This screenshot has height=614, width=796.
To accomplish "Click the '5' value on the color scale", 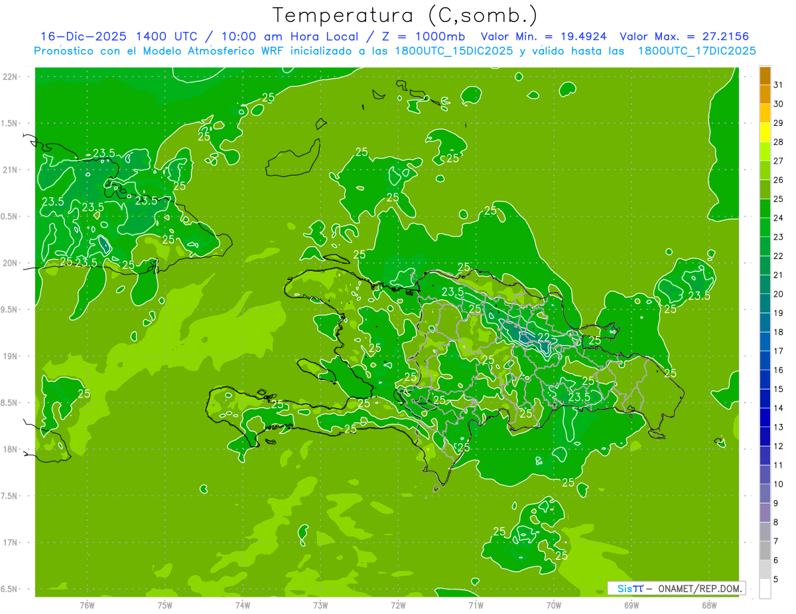I will tap(776, 579).
